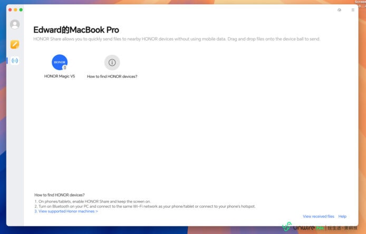The image size is (366, 234).
Task: Click the gray info circle icon
Action: (x=112, y=62)
